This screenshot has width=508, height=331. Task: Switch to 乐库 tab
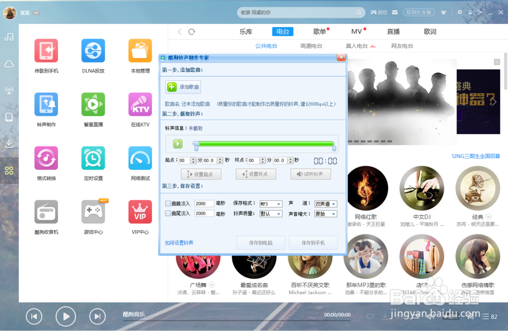coord(246,32)
